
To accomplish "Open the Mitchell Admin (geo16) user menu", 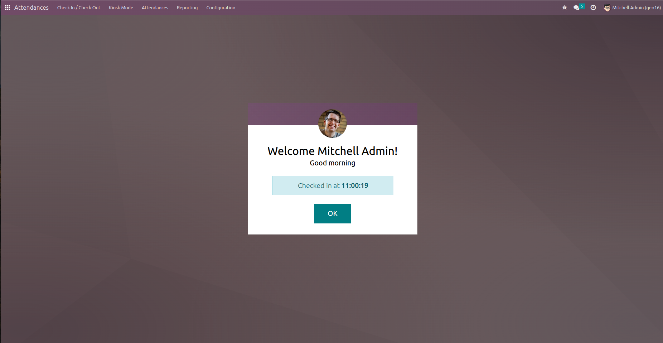I will [x=632, y=8].
